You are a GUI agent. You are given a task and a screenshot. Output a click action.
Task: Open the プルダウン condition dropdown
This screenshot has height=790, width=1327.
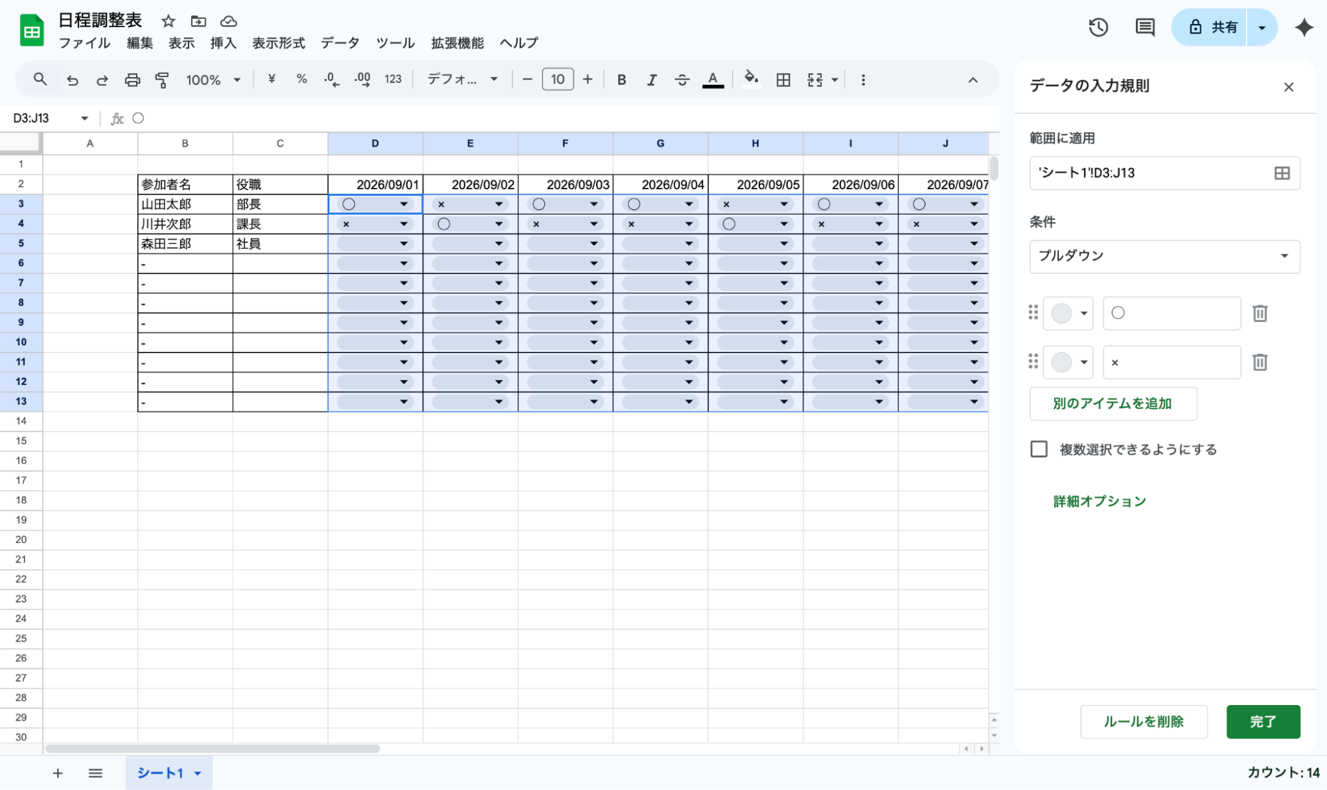[x=1164, y=256]
